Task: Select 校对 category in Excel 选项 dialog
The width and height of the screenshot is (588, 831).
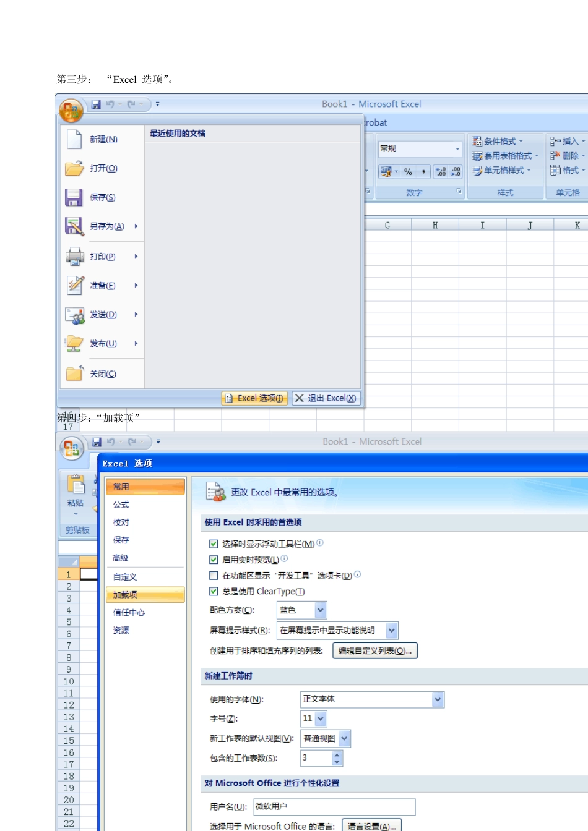Action: (145, 522)
